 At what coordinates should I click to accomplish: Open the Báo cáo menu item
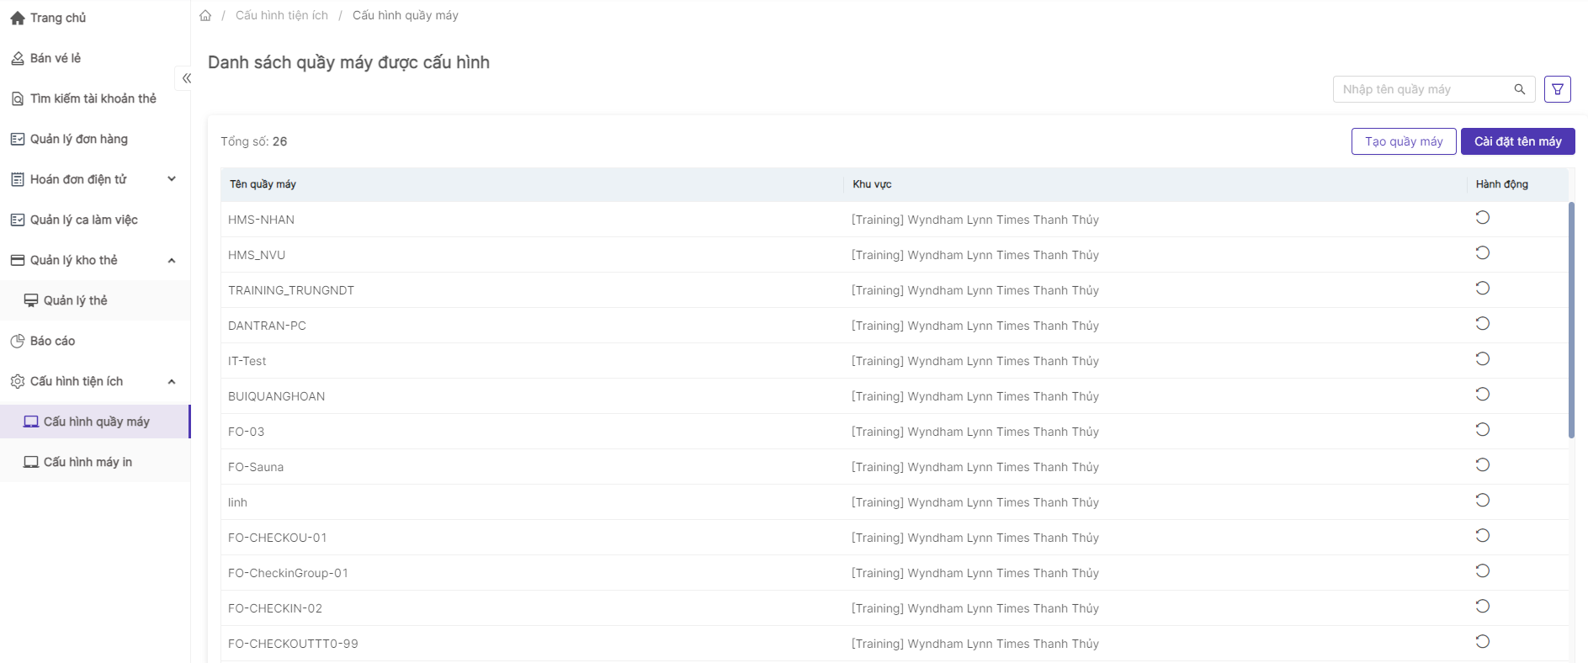95,341
